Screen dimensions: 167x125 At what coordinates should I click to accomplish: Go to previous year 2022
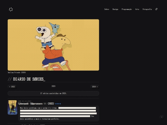point(12,87)
